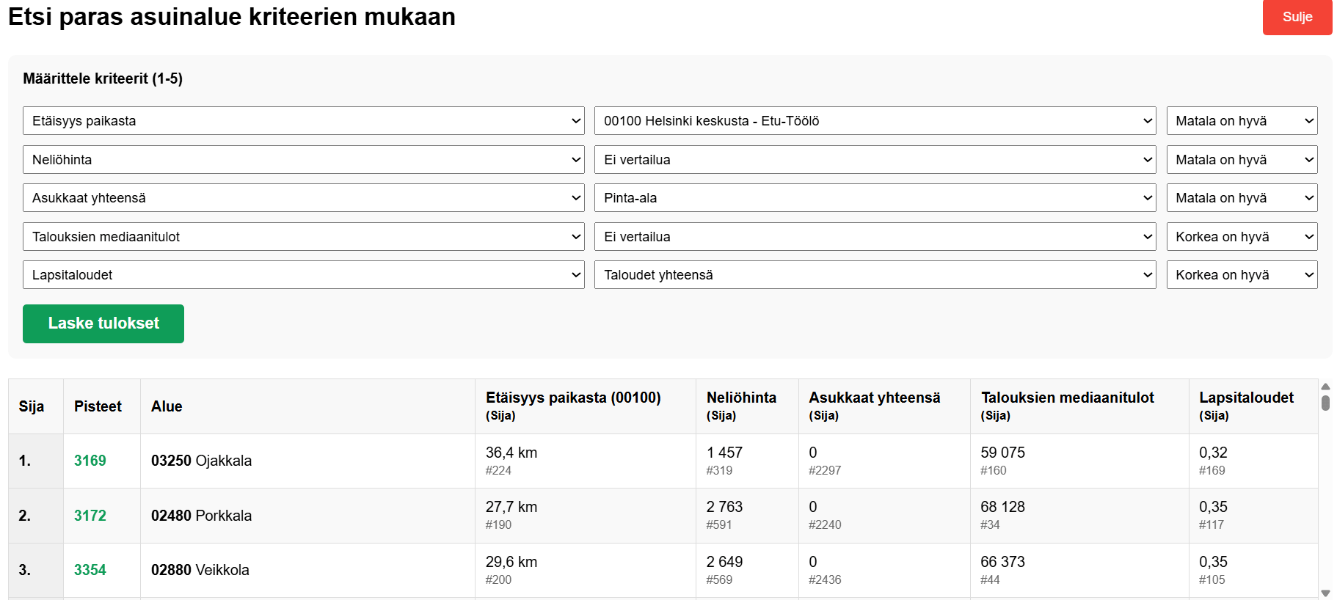Click the results scrollbar up arrow

pos(1325,386)
